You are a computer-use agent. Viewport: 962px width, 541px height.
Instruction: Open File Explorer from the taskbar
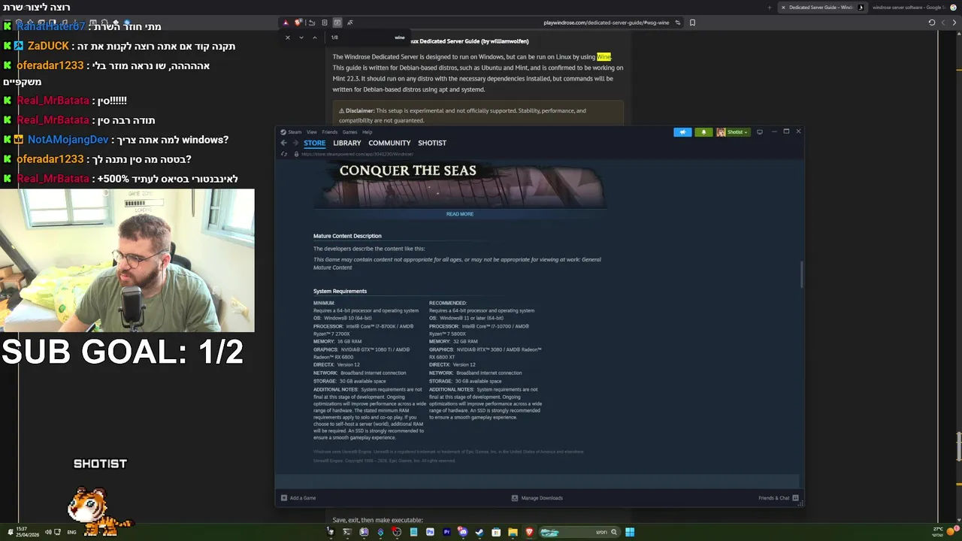pyautogui.click(x=513, y=532)
